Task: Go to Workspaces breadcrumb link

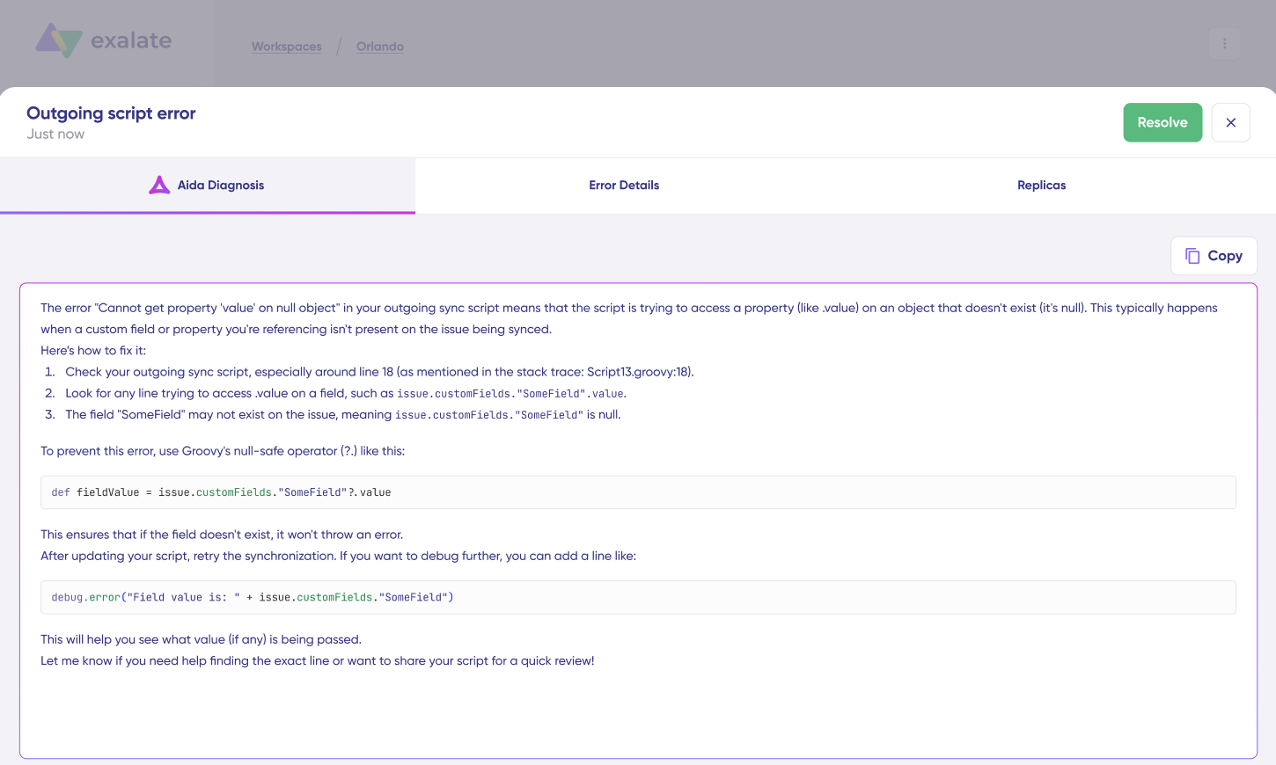Action: [287, 47]
